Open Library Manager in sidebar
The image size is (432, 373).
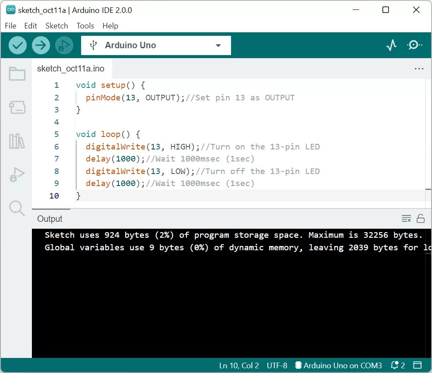pyautogui.click(x=17, y=141)
